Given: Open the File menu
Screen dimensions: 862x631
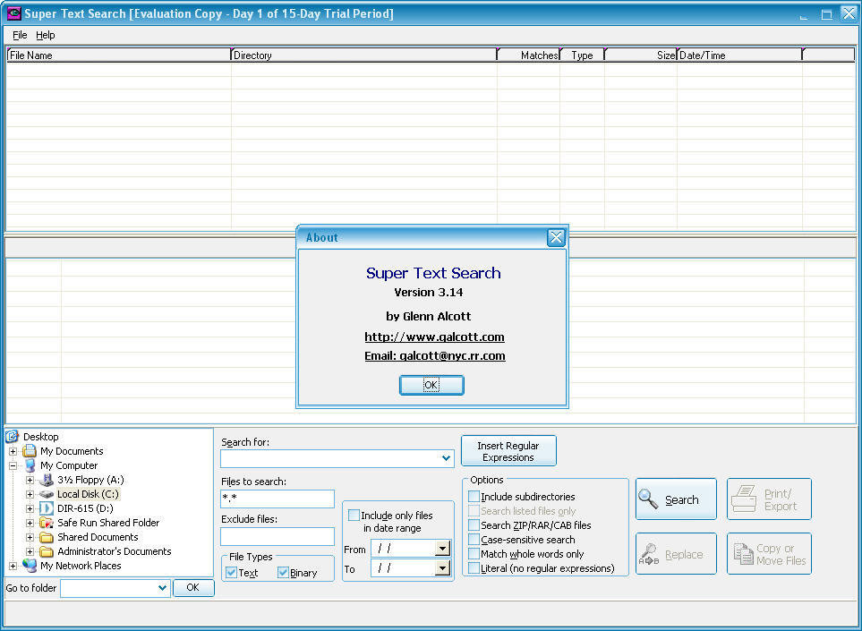Looking at the screenshot, I should (20, 35).
